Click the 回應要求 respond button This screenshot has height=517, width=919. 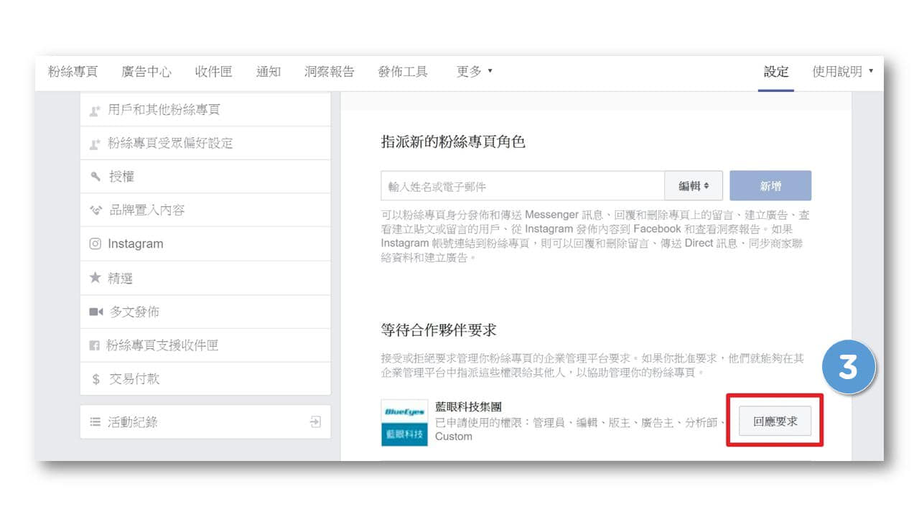coord(774,421)
